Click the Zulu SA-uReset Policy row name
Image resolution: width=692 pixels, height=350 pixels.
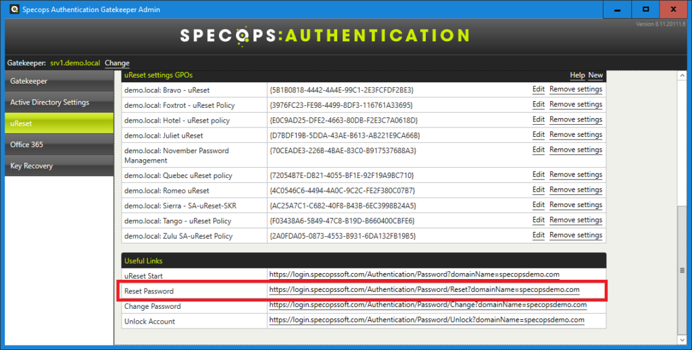178,236
